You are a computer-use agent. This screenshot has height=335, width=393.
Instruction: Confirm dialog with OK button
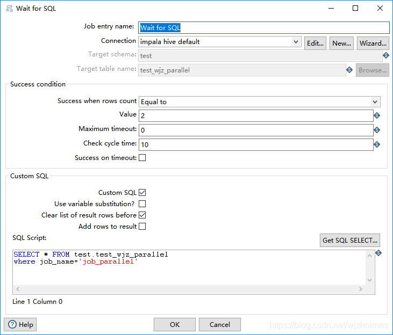coord(174,324)
